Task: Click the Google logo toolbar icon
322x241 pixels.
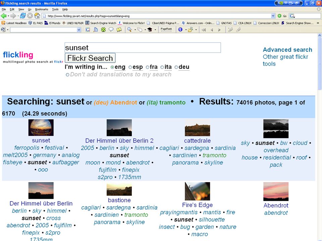Action: [3, 30]
